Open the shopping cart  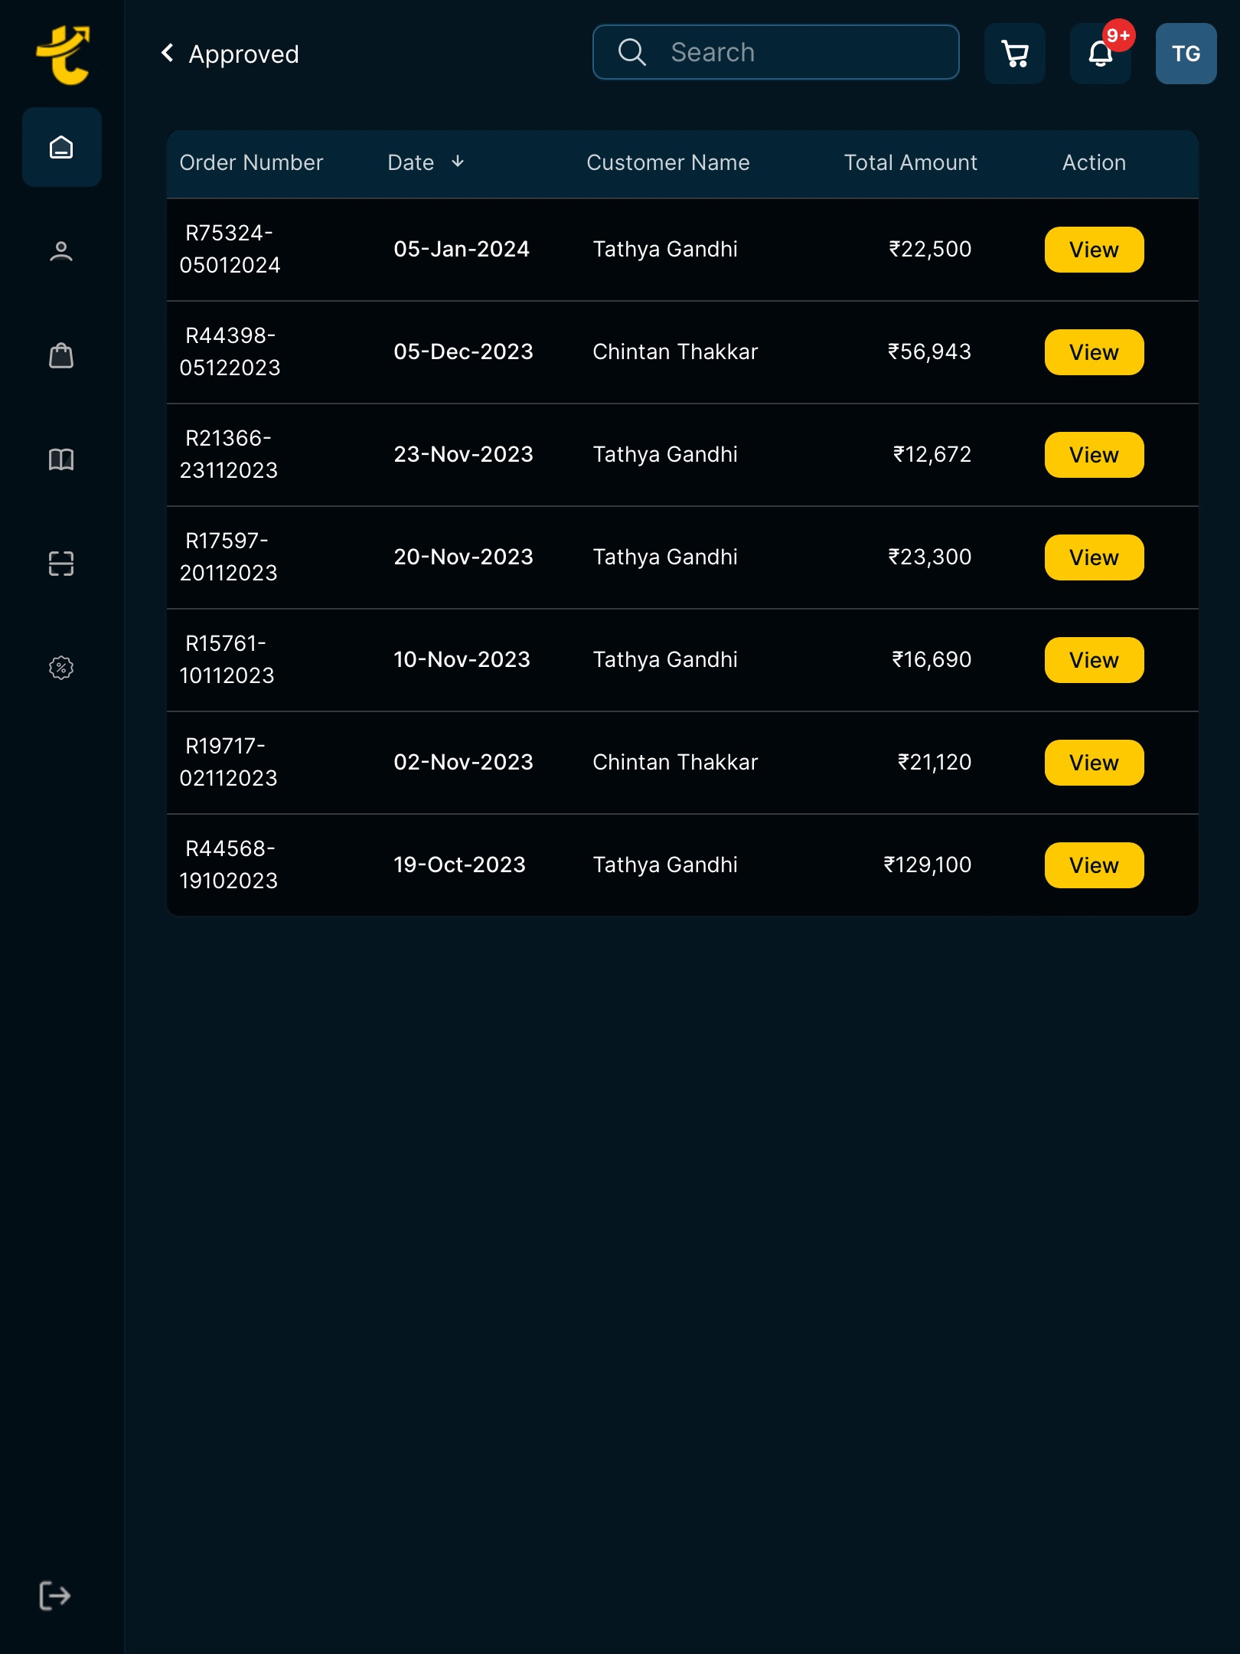coord(1015,54)
